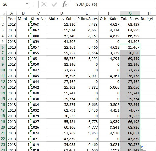
Task: Select row 6 header
Action: coord(3,47)
